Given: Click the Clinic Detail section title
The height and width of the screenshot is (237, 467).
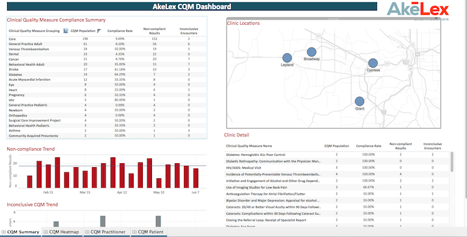Looking at the screenshot, I should coord(237,135).
